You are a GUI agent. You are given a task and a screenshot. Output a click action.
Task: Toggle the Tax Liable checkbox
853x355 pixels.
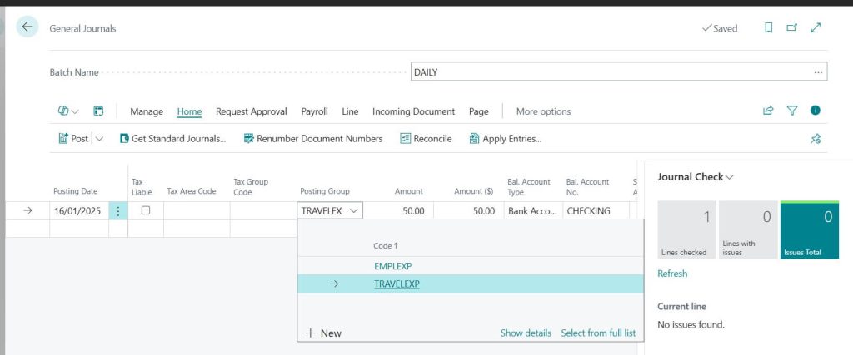point(146,211)
